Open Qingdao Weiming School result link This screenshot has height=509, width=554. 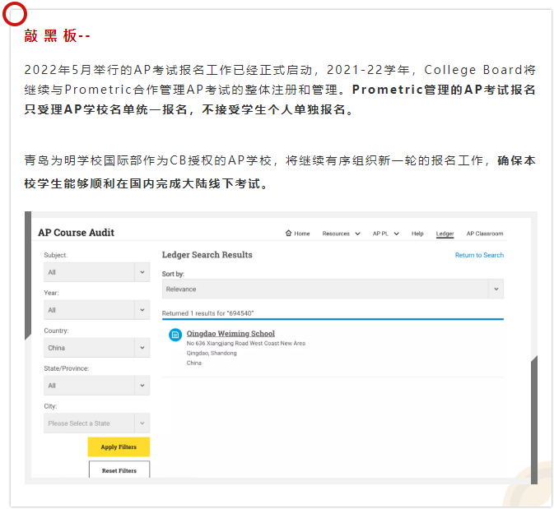tap(230, 334)
